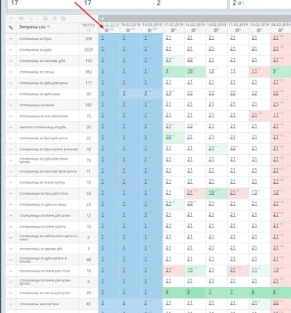Open position 3 on 19.02.2019 in frequency 30 row

[124, 93]
